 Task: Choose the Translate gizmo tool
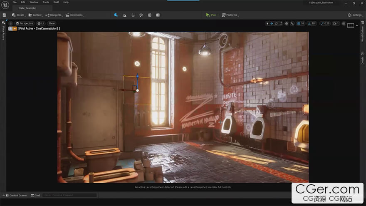click(x=272, y=24)
